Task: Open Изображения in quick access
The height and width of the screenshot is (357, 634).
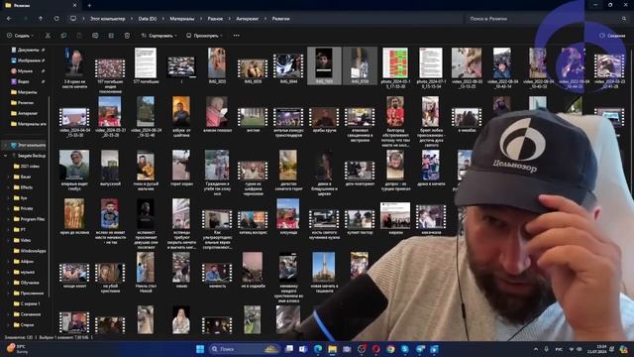Action: coord(28,60)
